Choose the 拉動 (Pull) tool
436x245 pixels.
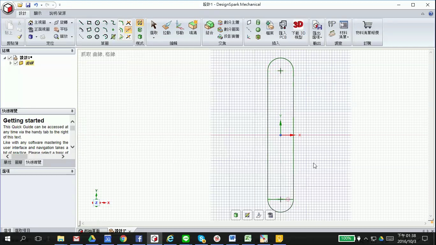tap(167, 28)
